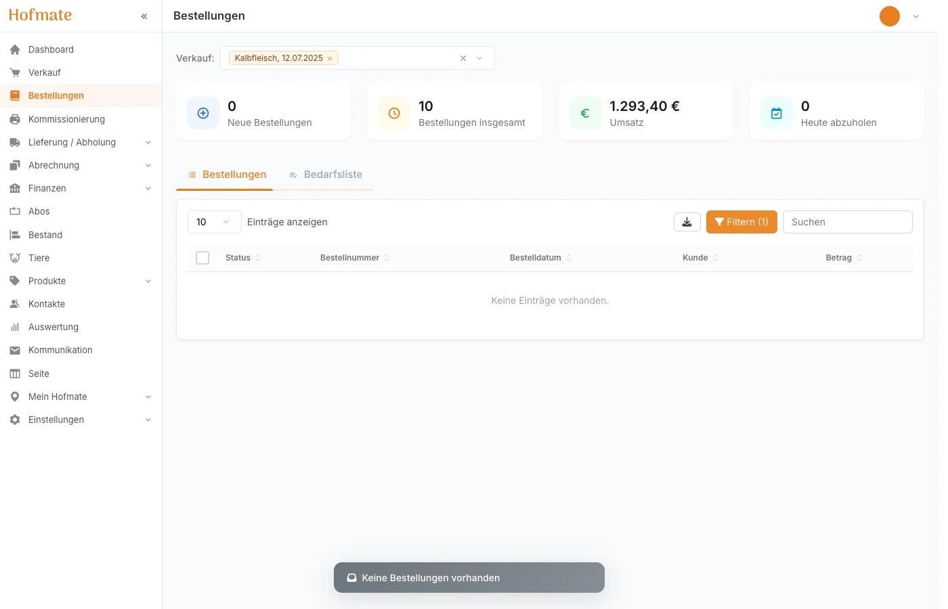The height and width of the screenshot is (609, 948).
Task: Toggle the select-all checkbox in table header
Action: coord(202,258)
